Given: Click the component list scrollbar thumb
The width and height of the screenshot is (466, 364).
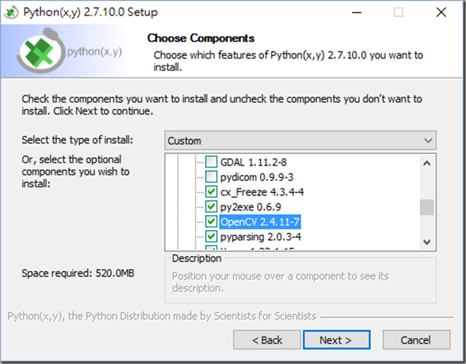Looking at the screenshot, I should (427, 207).
